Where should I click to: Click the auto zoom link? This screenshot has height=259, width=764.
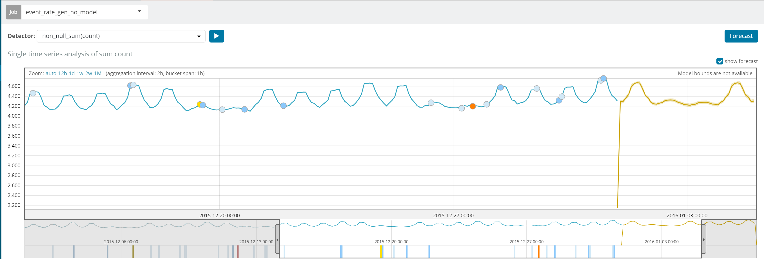(x=51, y=73)
